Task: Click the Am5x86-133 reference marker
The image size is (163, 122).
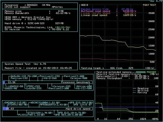Action: click(18, 76)
